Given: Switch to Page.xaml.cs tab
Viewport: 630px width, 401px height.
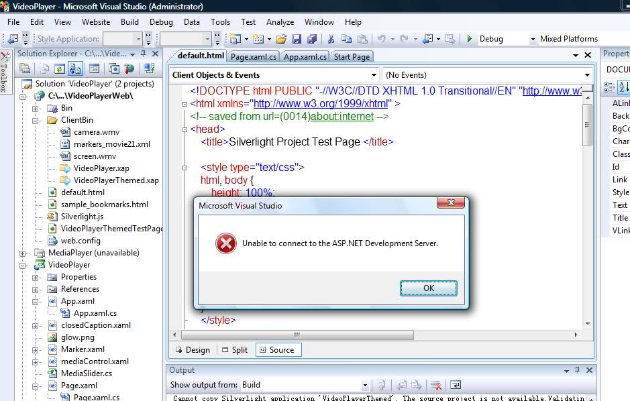Looking at the screenshot, I should [x=253, y=56].
